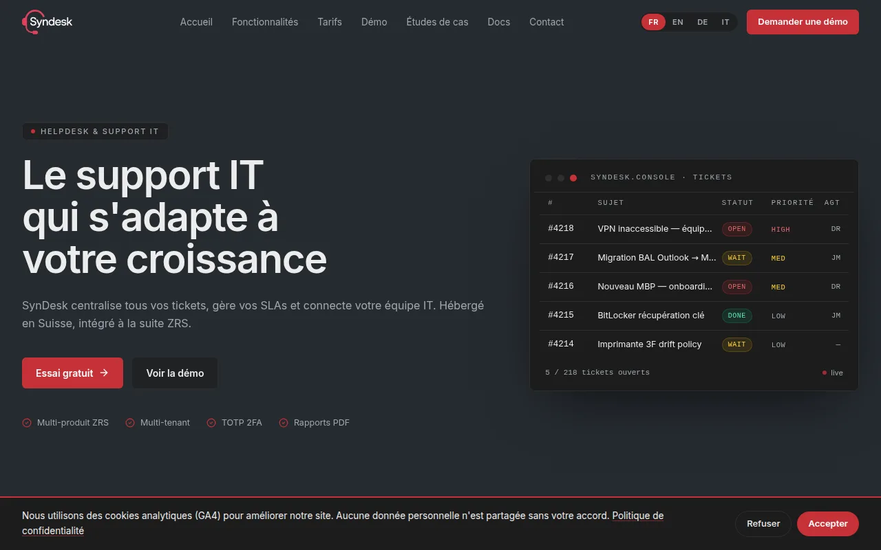Viewport: 881px width, 550px height.
Task: Go to Fonctionnalités page
Action: coord(265,22)
